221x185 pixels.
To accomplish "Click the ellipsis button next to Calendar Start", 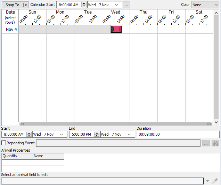I will coord(126,5).
